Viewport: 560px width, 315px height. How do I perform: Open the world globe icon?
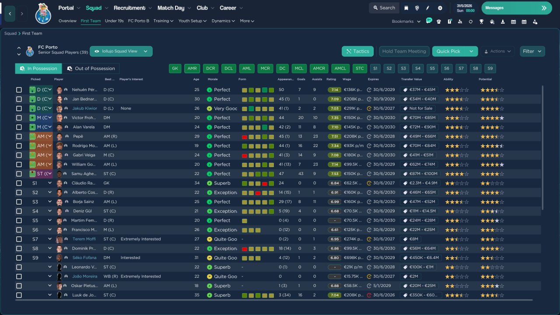[x=417, y=8]
